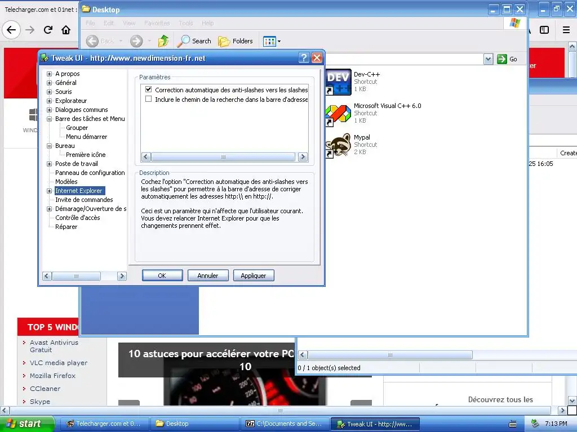Select Première icône in the tree

point(86,155)
